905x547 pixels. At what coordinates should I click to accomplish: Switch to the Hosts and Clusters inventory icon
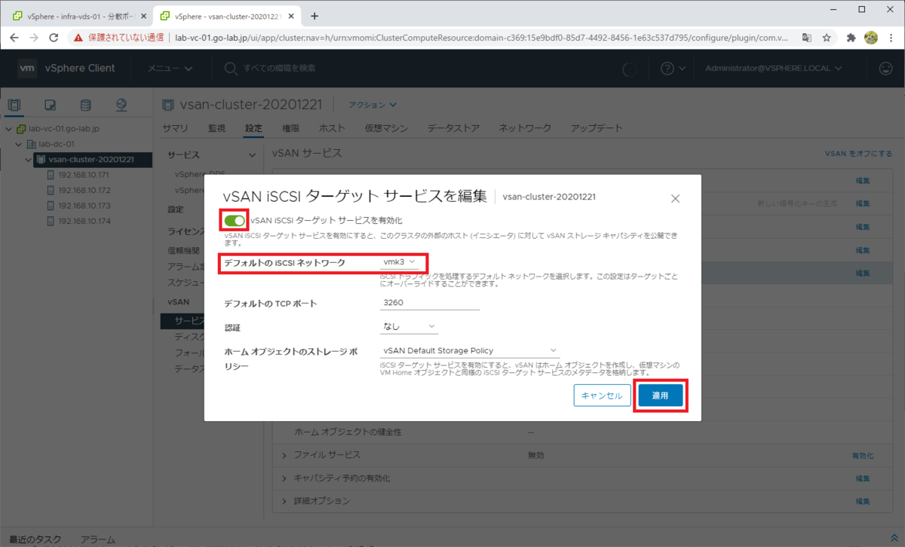pyautogui.click(x=14, y=105)
